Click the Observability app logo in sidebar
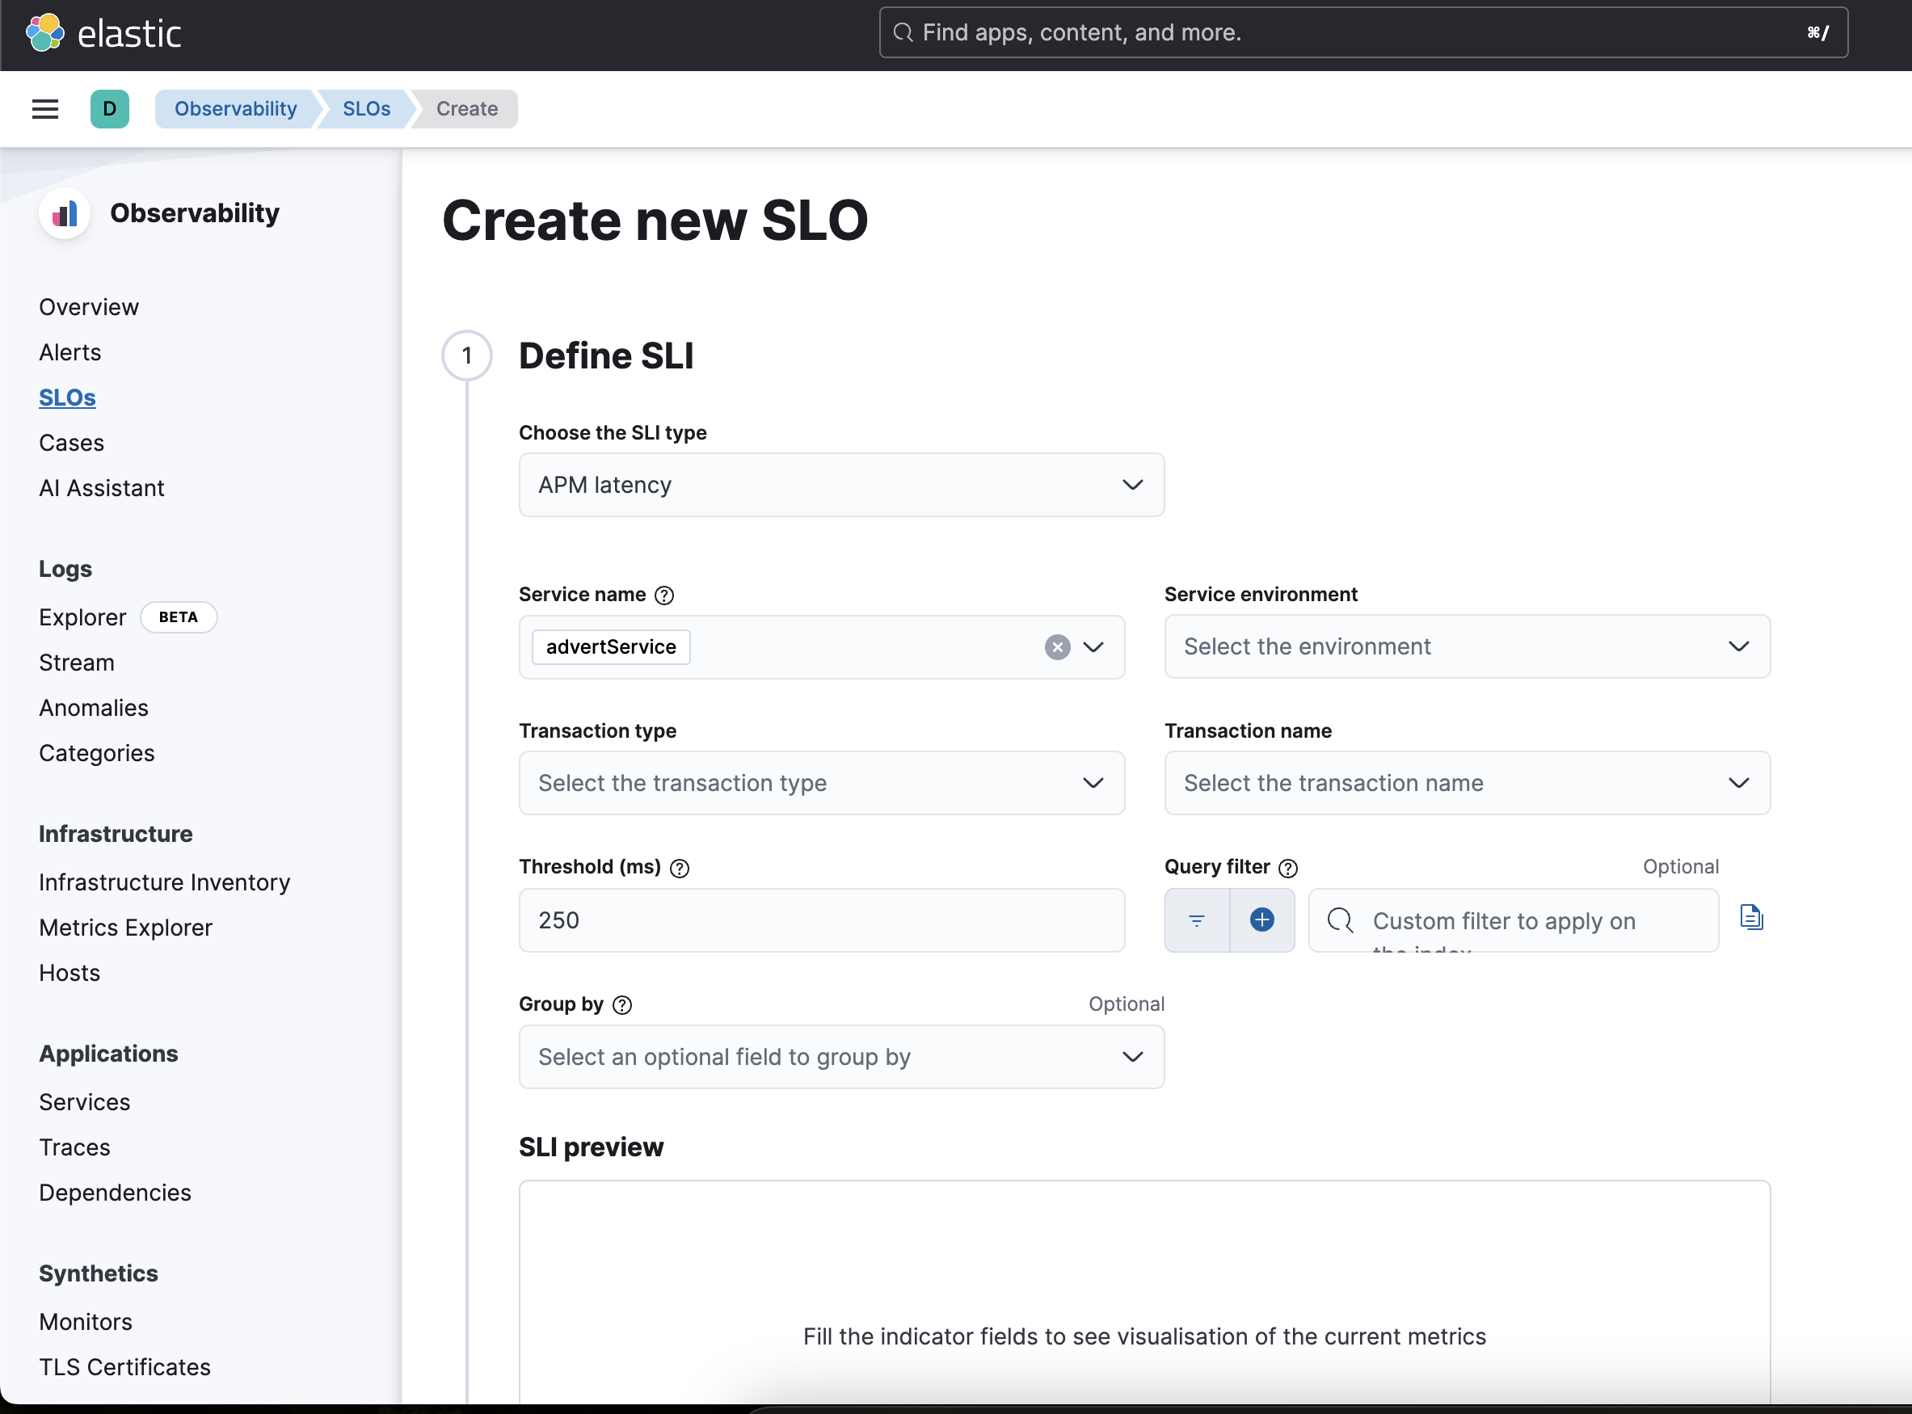This screenshot has height=1414, width=1912. click(64, 213)
